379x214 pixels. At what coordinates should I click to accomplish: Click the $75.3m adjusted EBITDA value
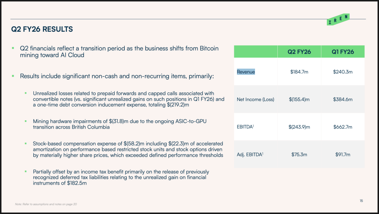coord(299,154)
